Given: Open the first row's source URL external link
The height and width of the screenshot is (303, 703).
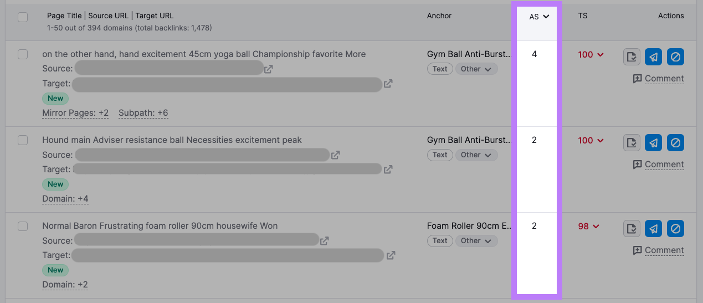Looking at the screenshot, I should point(269,69).
